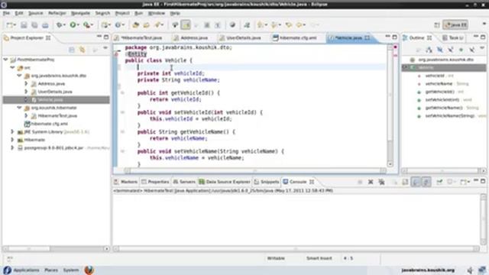Image resolution: width=489 pixels, height=275 pixels.
Task: Click Remove Launch X icon in Console
Action: (371, 182)
